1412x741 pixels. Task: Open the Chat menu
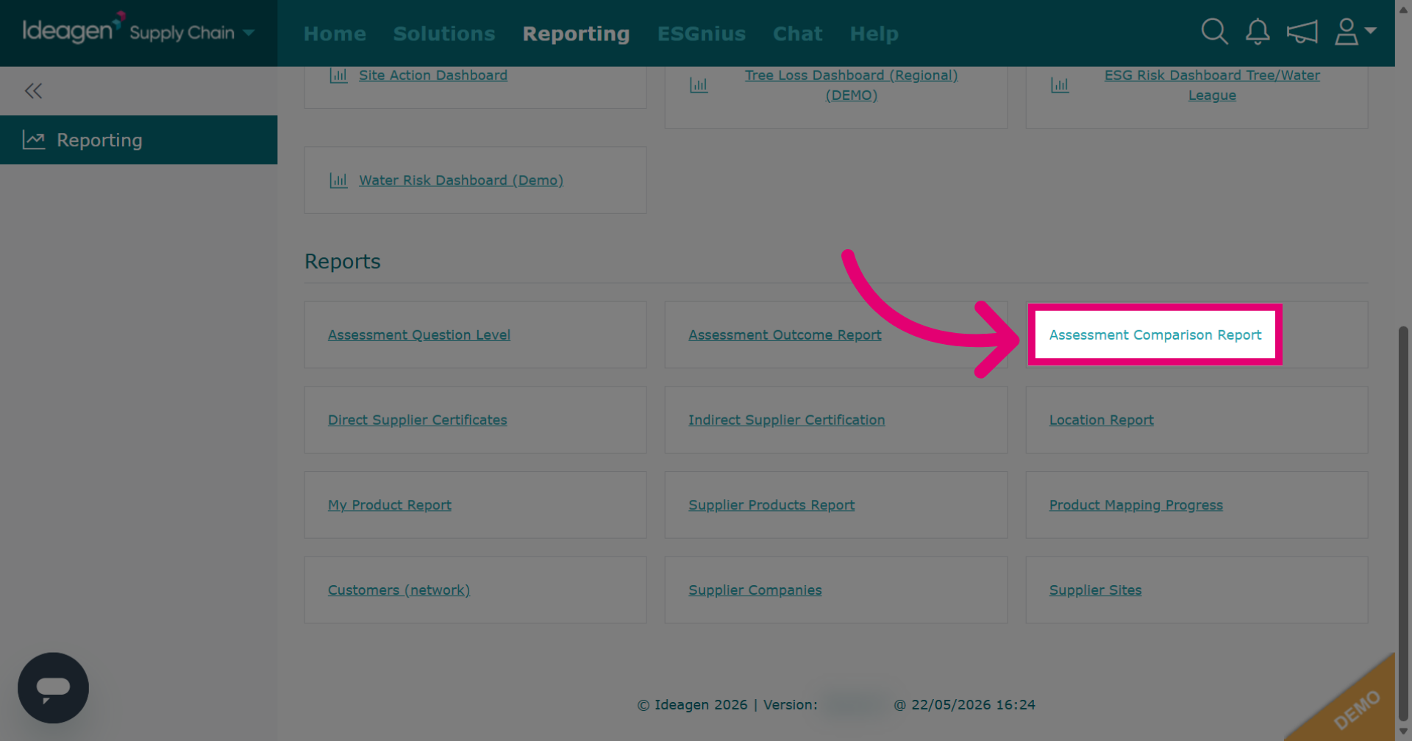click(x=797, y=34)
